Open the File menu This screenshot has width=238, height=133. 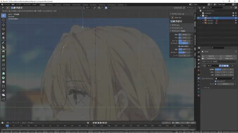click(x=7, y=5)
